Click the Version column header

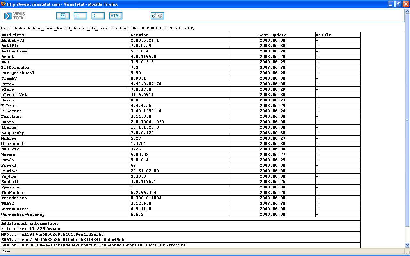tap(140, 35)
